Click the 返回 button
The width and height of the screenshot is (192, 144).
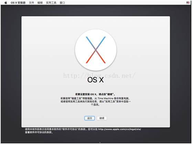tap(89, 118)
